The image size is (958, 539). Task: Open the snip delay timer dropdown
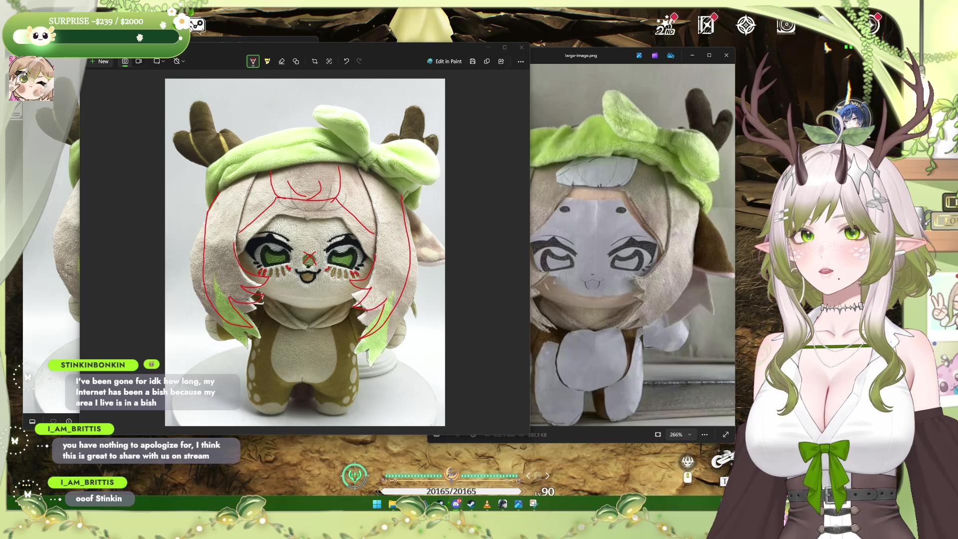(x=179, y=61)
